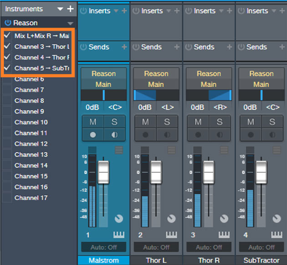Click the Auto: Off field on Thor R

coord(209,247)
